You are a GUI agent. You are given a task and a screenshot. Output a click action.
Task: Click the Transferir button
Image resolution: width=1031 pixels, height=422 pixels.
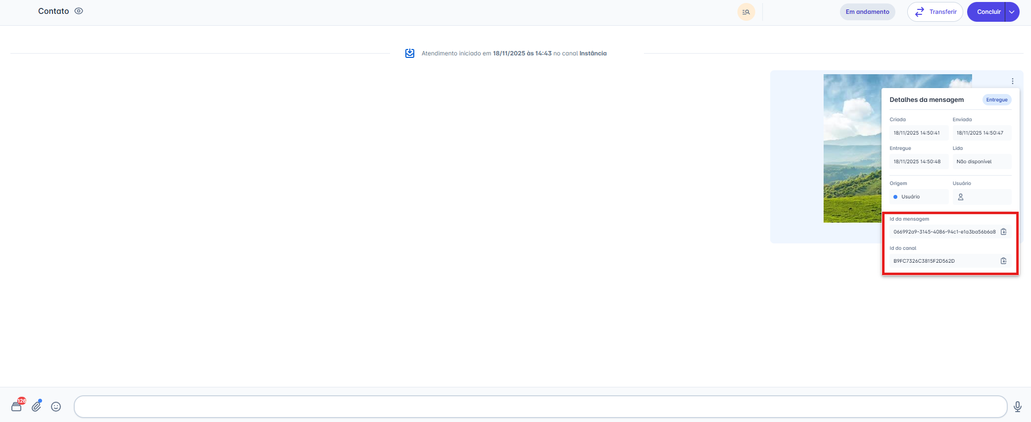coord(934,12)
